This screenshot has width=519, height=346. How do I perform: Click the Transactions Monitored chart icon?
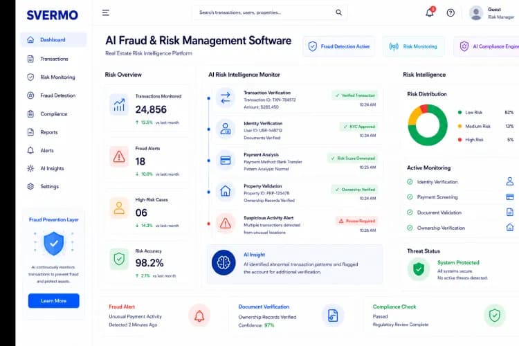click(119, 104)
